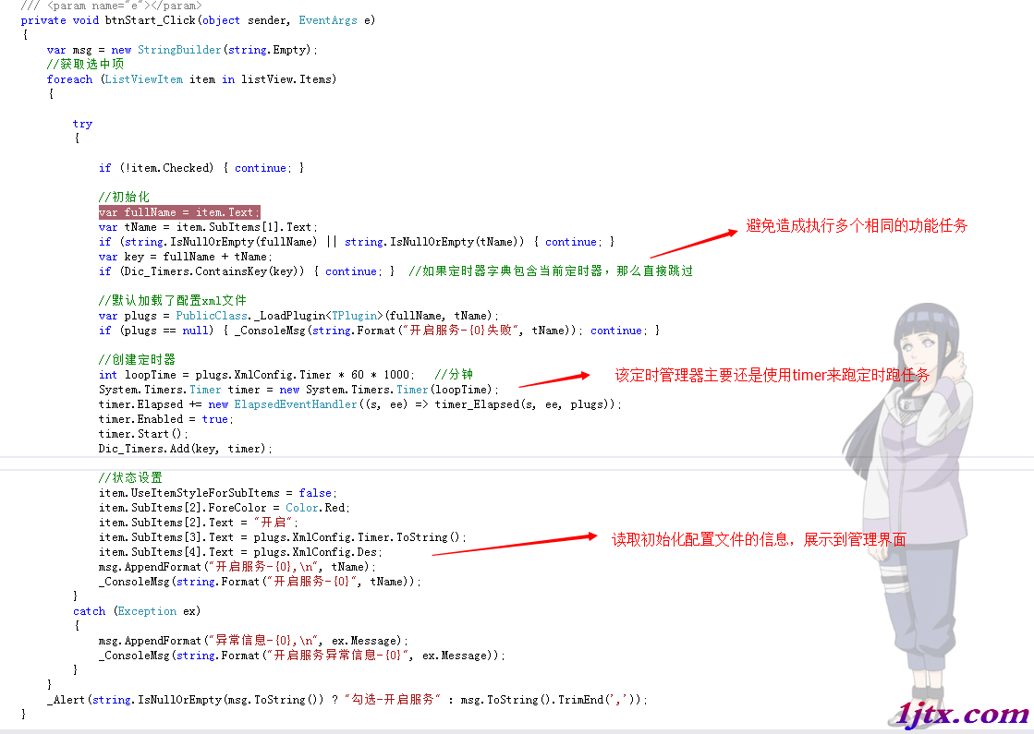Click the "//分钟" comment
The width and height of the screenshot is (1034, 734).
[454, 374]
